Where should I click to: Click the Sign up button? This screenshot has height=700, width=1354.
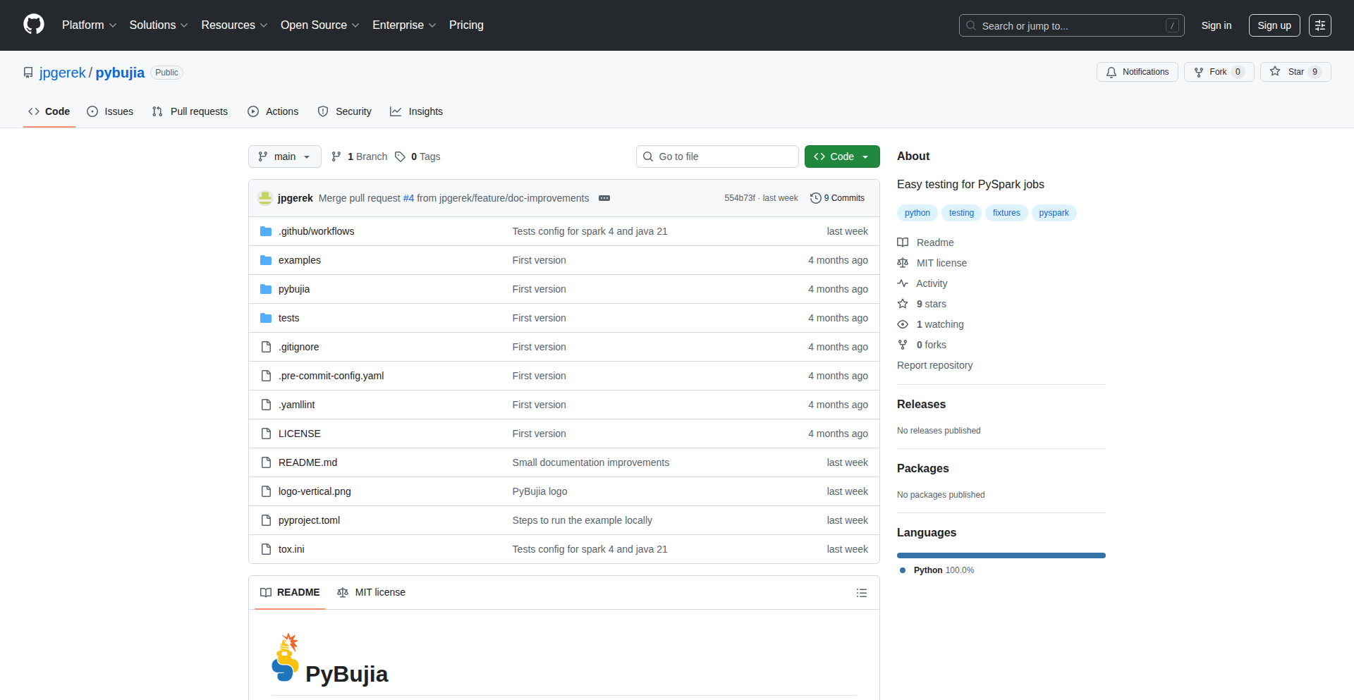(x=1274, y=25)
